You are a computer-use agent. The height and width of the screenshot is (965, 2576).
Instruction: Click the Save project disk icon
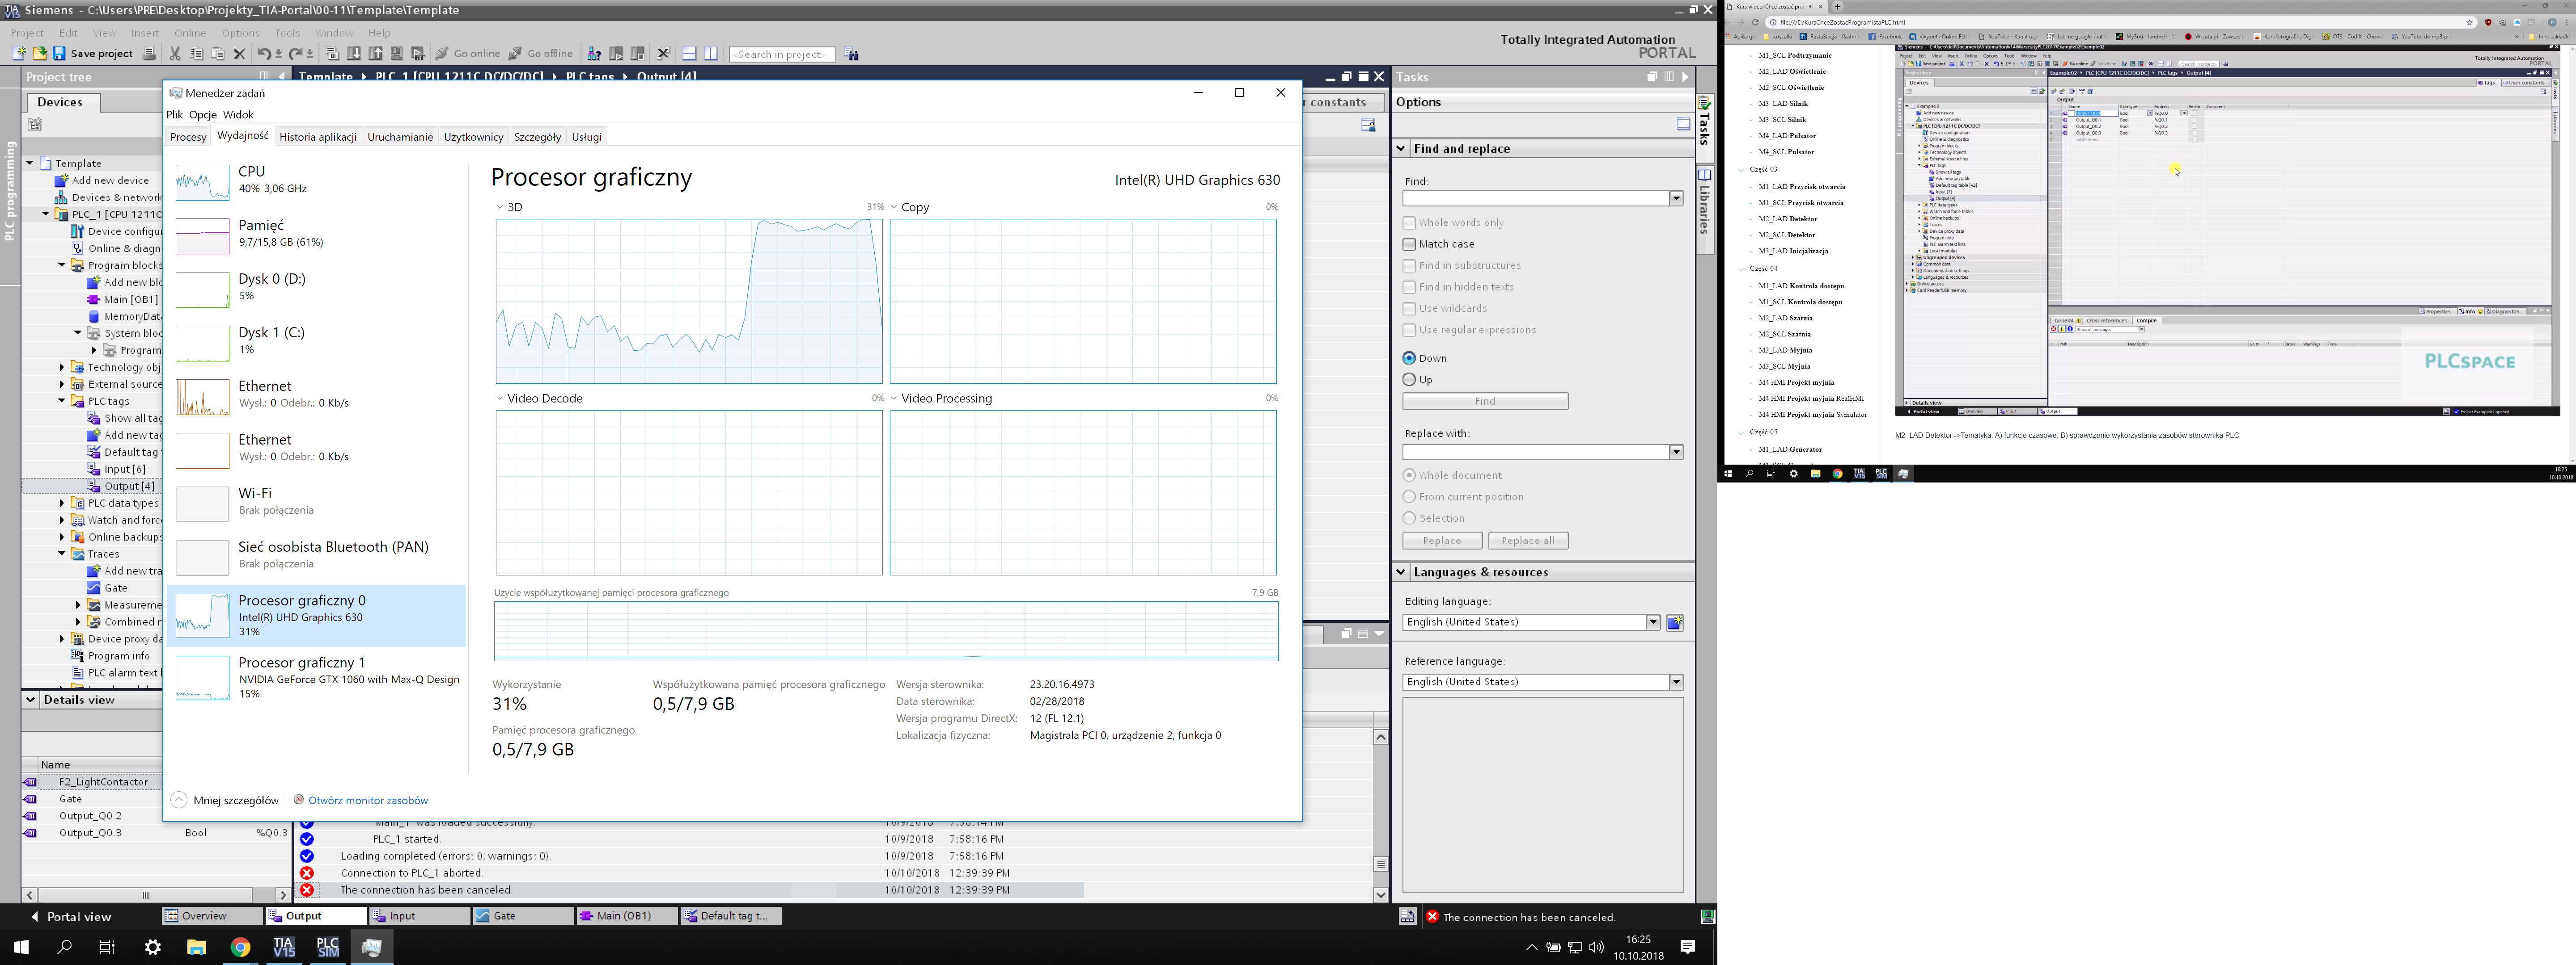pyautogui.click(x=59, y=54)
